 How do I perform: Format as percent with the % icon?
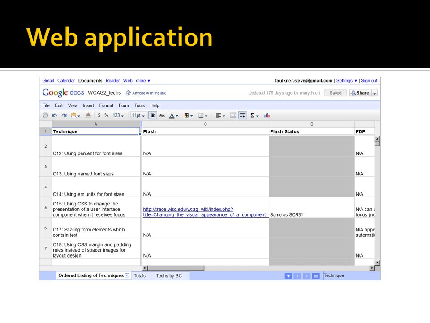107,115
